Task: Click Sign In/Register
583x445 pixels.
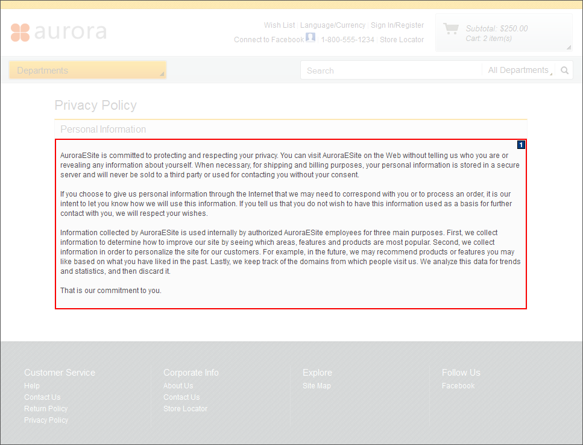Action: pos(397,25)
